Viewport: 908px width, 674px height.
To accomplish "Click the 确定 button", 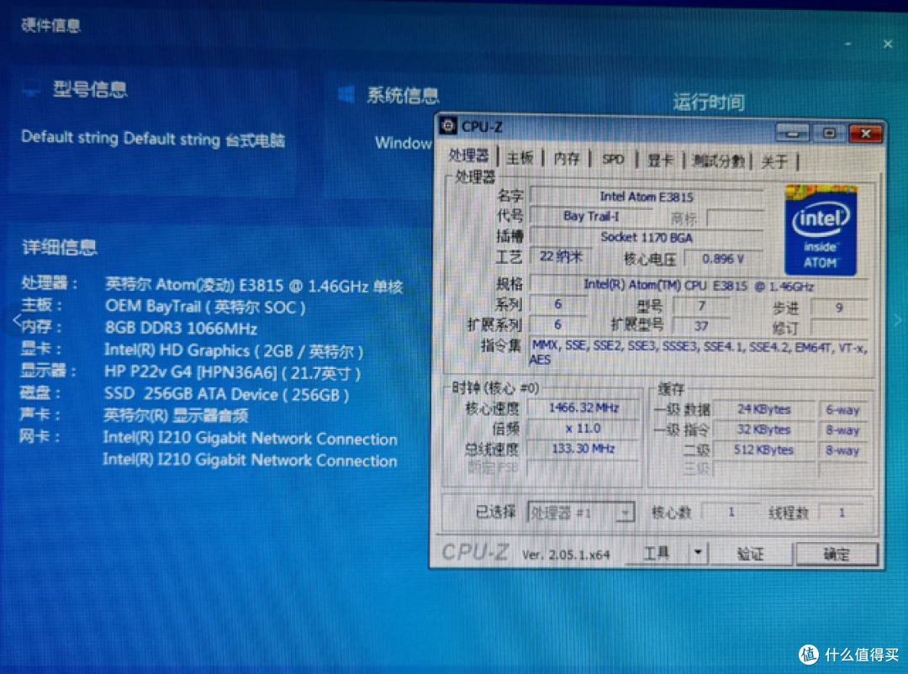I will [837, 555].
